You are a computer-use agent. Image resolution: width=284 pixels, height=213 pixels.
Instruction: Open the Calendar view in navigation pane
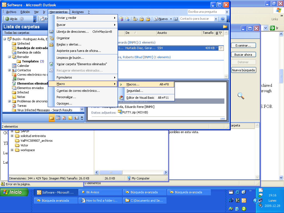click(x=58, y=118)
